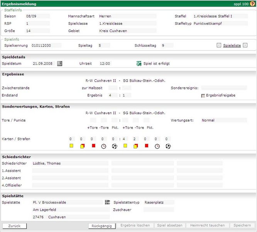Click away team yellow-red card icon
257x232 pixels.
[x=136, y=146]
